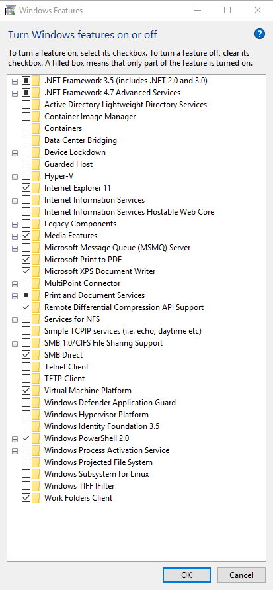Image resolution: width=273 pixels, height=590 pixels.
Task: Click the folder icon beside Work Folders Client
Action: 36,498
